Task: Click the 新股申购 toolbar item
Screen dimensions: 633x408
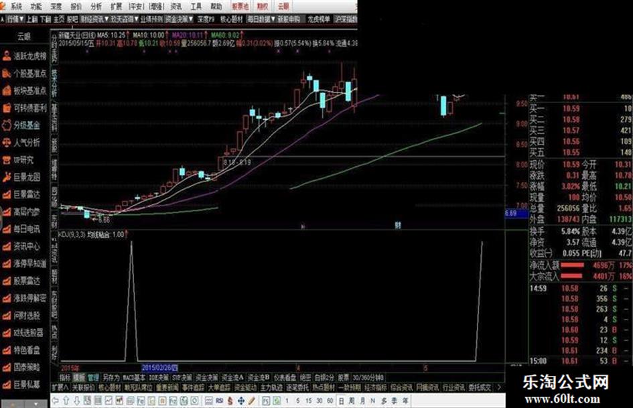Action: point(289,19)
